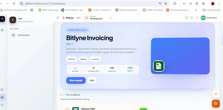Screen dimensions: 223x110
Task: Open the marketplace store rail icon
Action: [x=2, y=97]
